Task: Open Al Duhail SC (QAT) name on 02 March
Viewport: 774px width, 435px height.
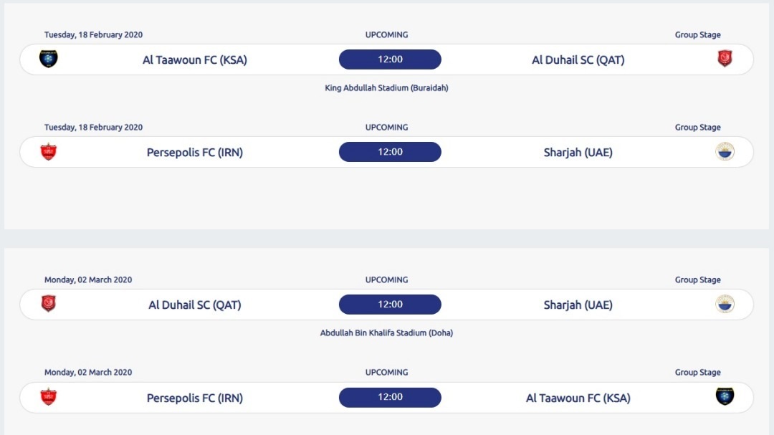Action: [x=195, y=305]
